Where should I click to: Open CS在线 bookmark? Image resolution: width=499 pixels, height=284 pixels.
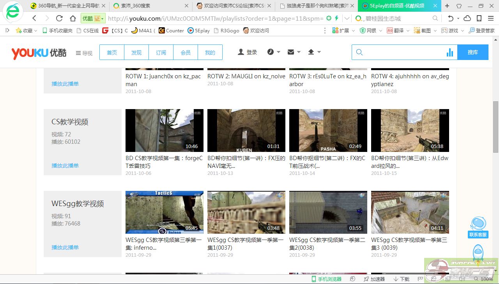88,30
